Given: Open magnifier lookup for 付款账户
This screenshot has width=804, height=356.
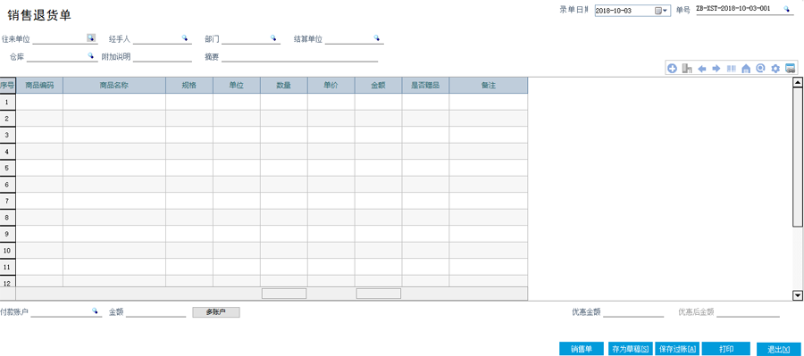Looking at the screenshot, I should click(x=95, y=310).
